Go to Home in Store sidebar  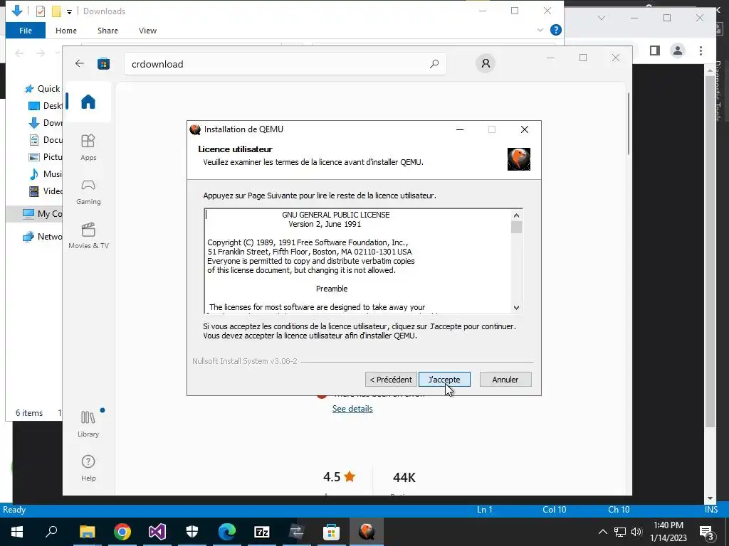tap(88, 102)
